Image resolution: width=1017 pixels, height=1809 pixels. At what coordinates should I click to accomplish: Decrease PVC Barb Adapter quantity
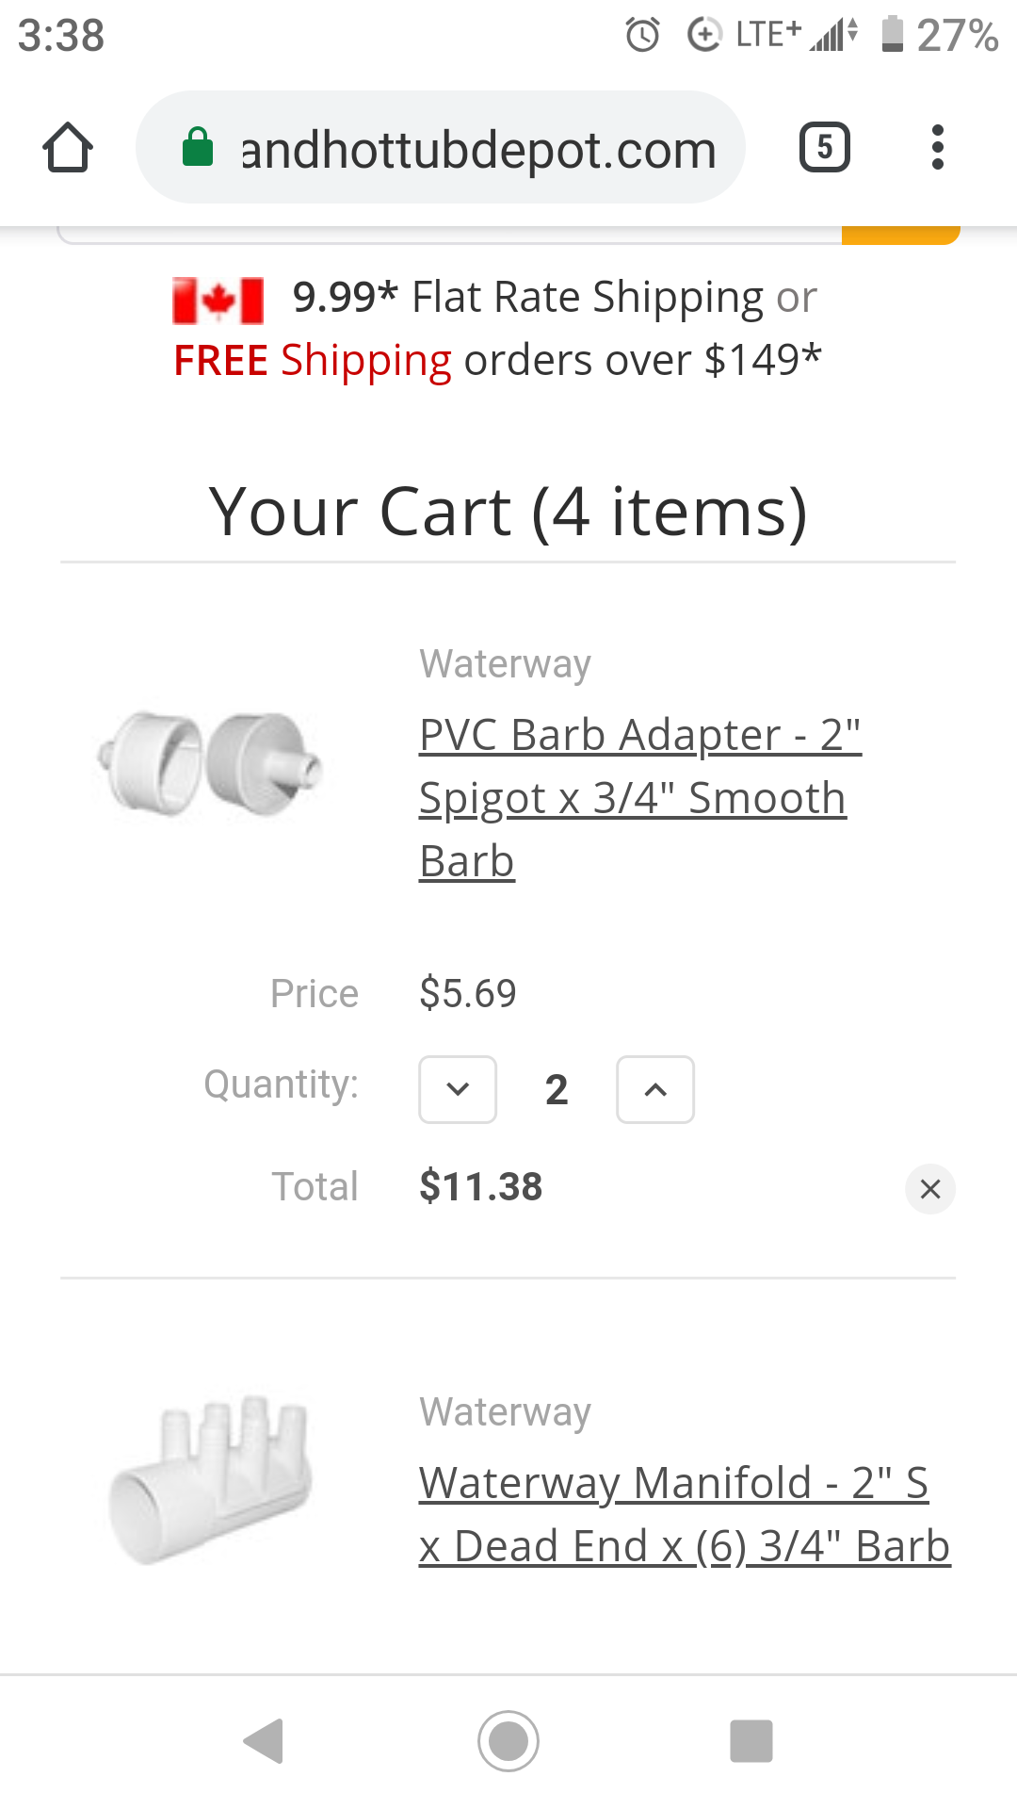pos(458,1090)
